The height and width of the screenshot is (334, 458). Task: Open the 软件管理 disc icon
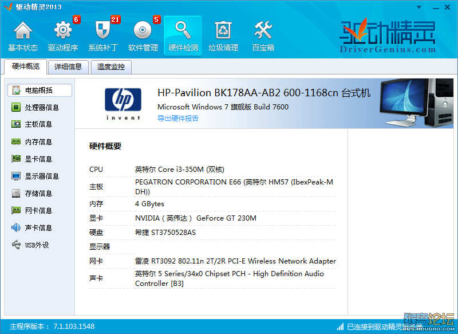pos(143,30)
